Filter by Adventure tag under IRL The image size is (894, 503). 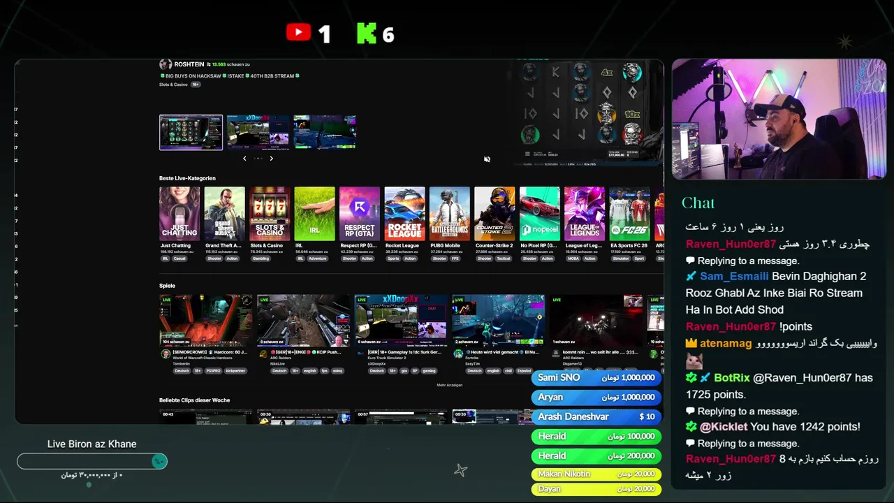coord(318,258)
